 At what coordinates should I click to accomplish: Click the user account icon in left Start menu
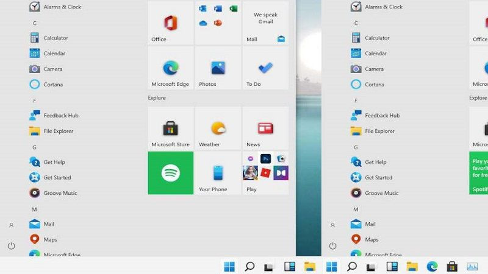[11, 225]
